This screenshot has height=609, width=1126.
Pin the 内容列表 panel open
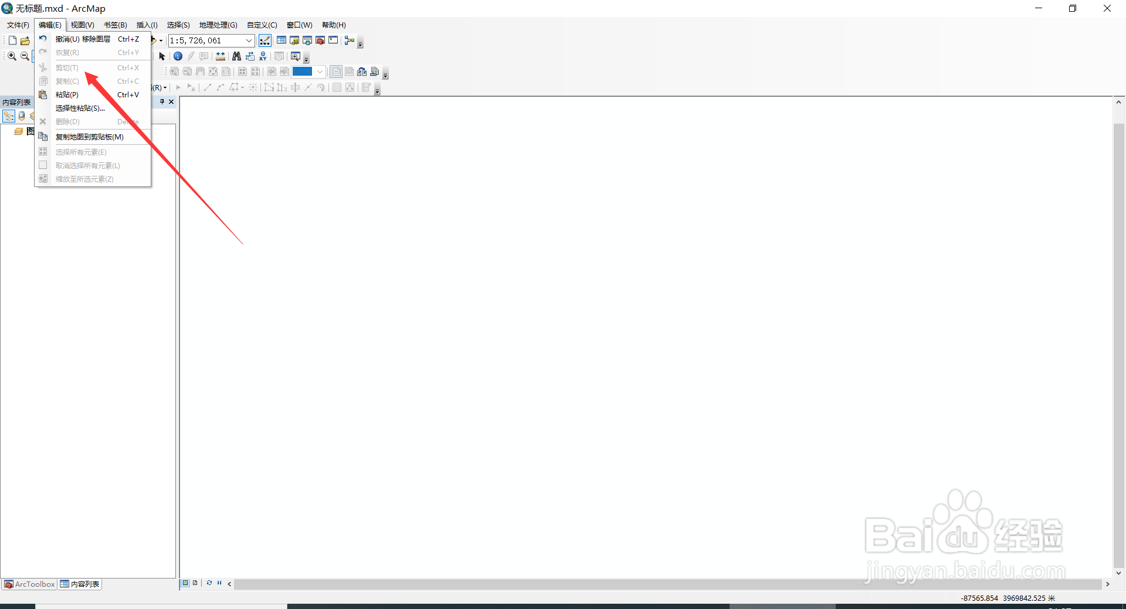[x=162, y=101]
